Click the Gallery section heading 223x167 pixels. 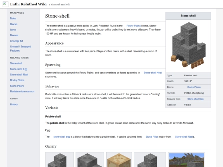pos(51,146)
